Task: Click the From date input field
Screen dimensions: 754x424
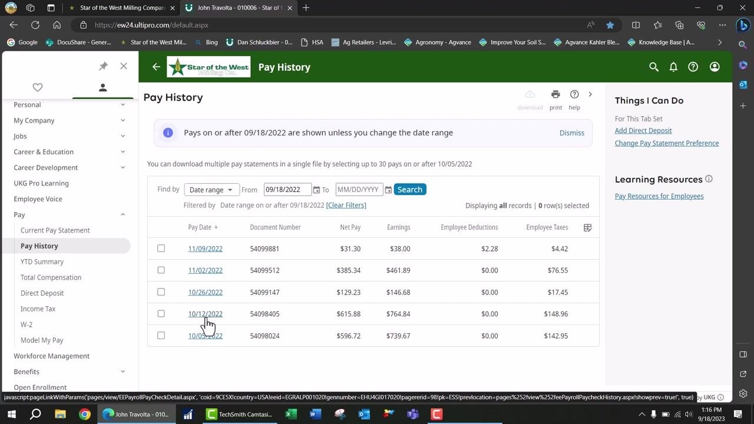Action: [x=287, y=190]
